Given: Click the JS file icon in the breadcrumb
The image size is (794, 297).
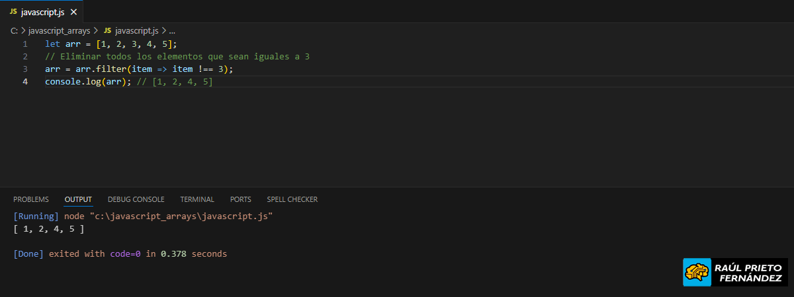Looking at the screenshot, I should (107, 30).
